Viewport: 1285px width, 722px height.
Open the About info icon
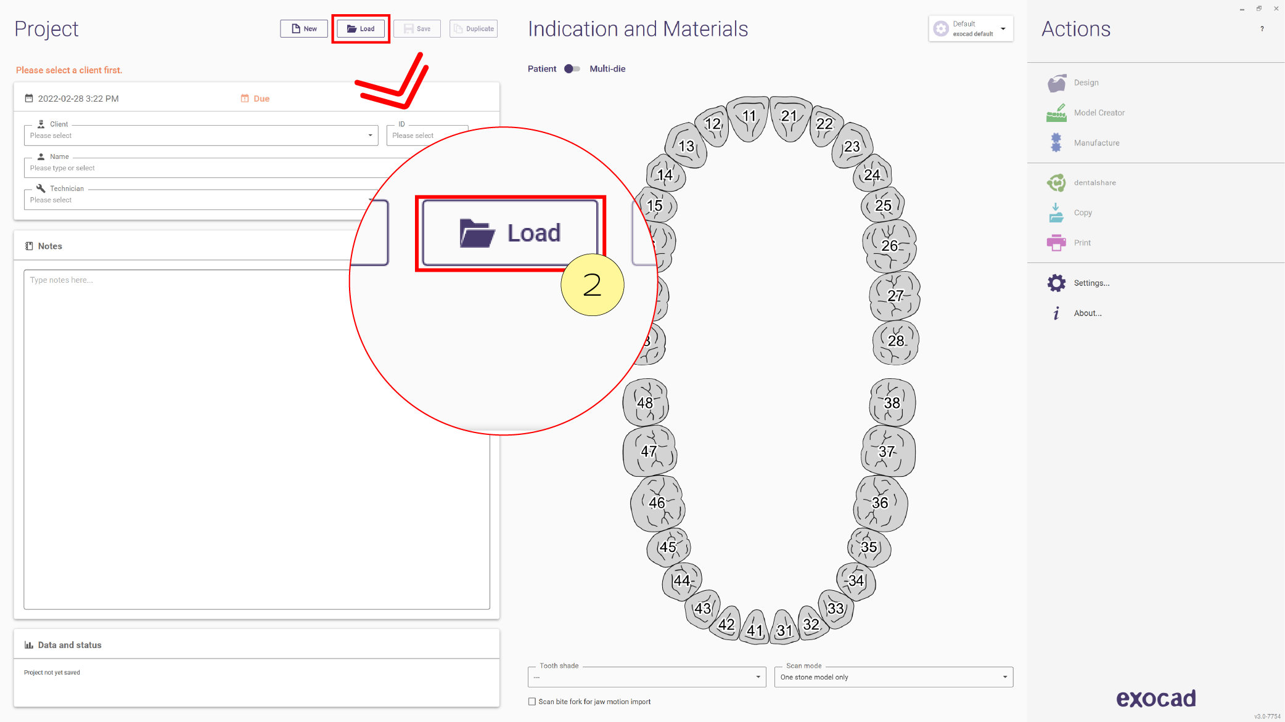[x=1056, y=313]
